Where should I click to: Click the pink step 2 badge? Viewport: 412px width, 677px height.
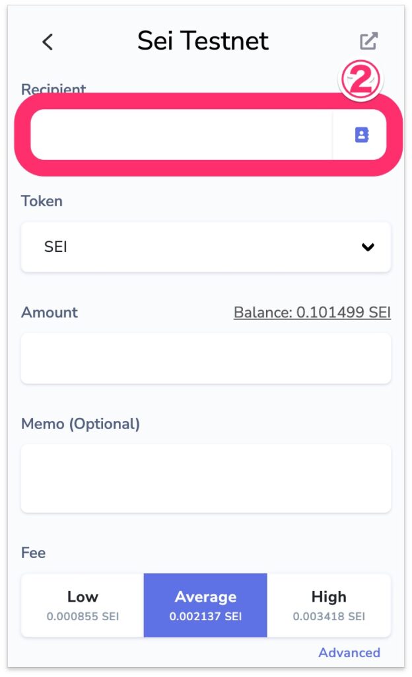pyautogui.click(x=360, y=81)
